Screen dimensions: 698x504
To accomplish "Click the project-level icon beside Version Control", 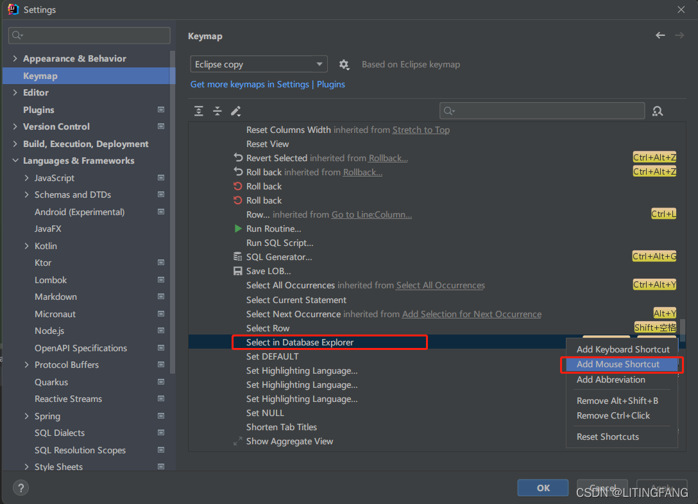I will click(161, 126).
